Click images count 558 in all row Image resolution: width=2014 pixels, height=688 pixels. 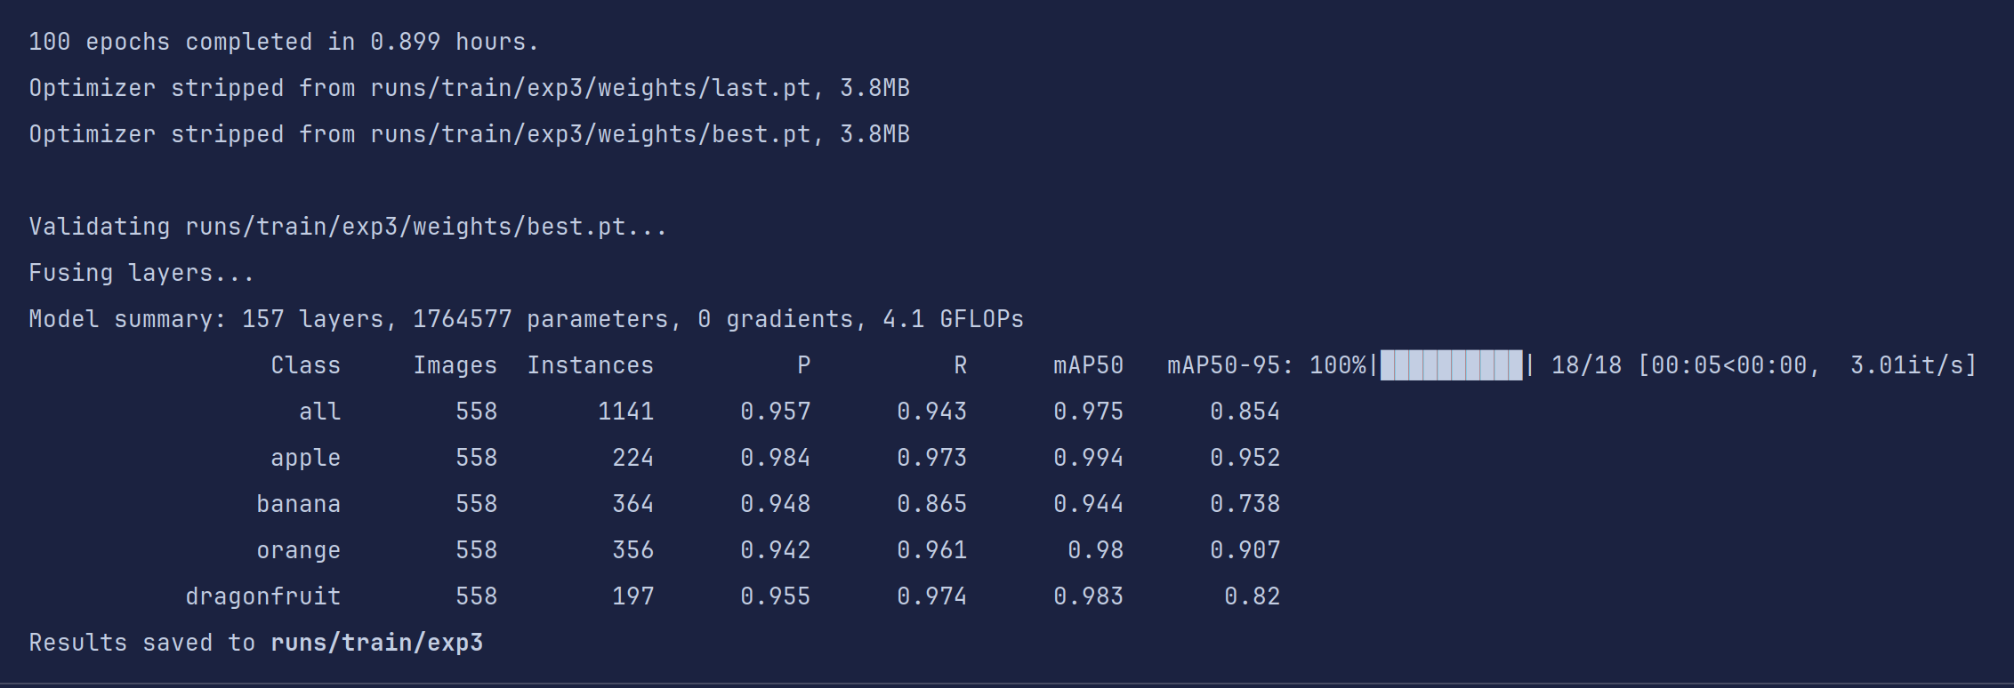(476, 412)
